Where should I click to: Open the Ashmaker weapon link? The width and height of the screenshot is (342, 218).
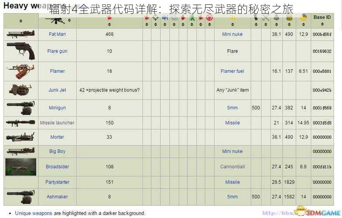coord(58,197)
